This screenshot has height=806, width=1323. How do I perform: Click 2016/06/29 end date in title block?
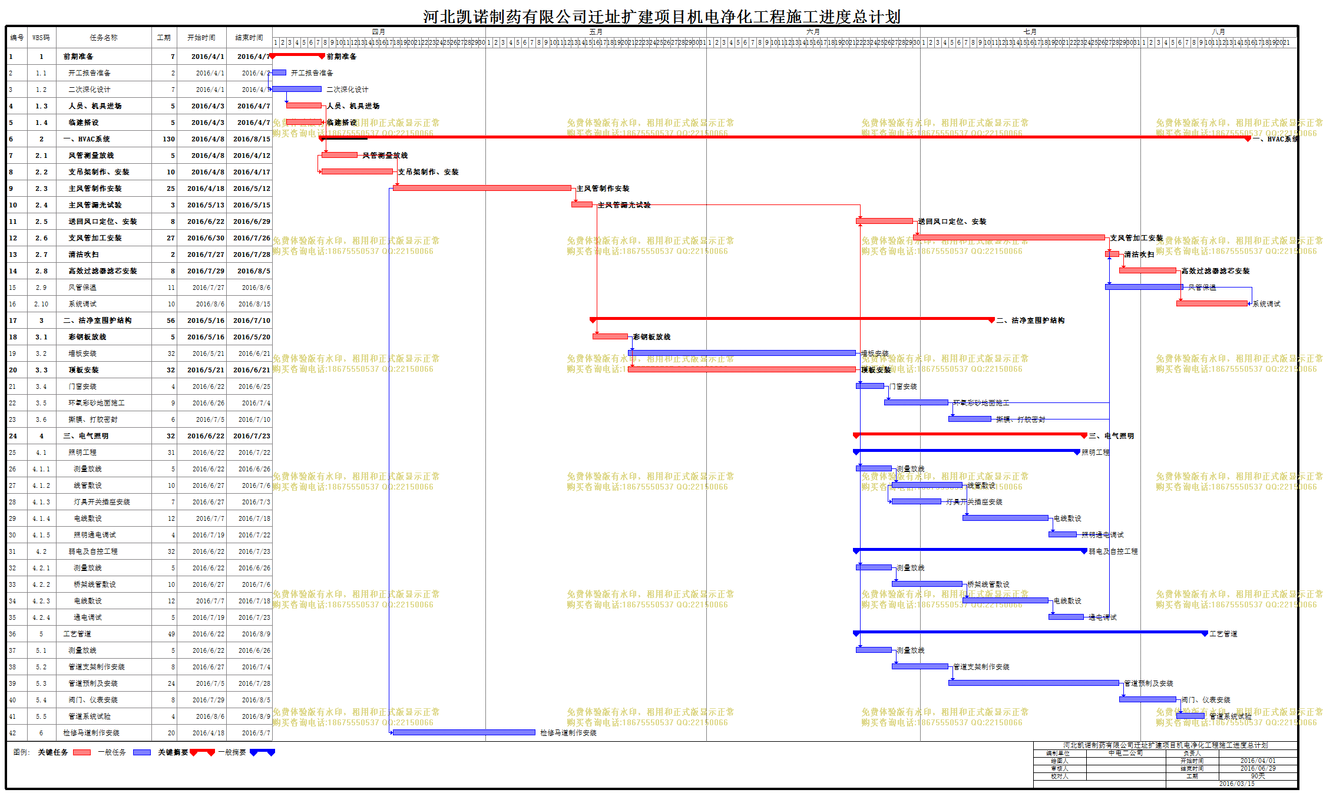(1258, 768)
